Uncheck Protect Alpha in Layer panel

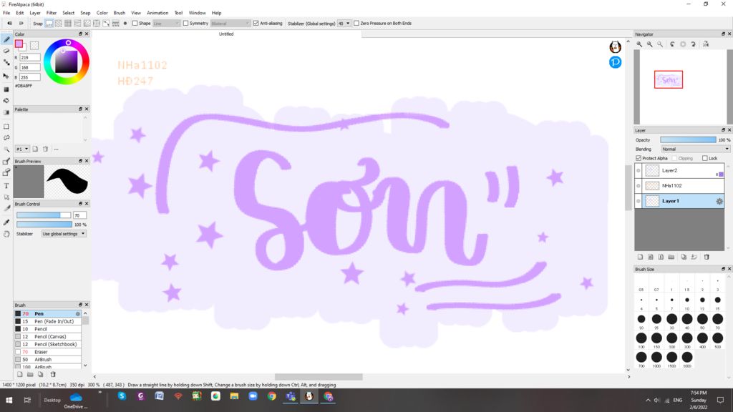tap(639, 158)
